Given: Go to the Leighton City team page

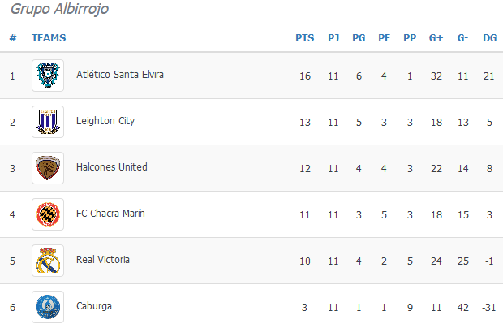Looking at the screenshot, I should [x=105, y=121].
